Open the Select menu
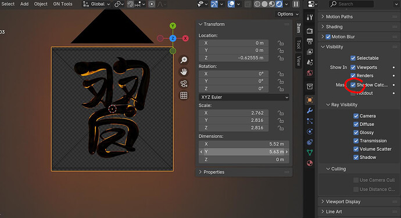 pyautogui.click(x=8, y=4)
